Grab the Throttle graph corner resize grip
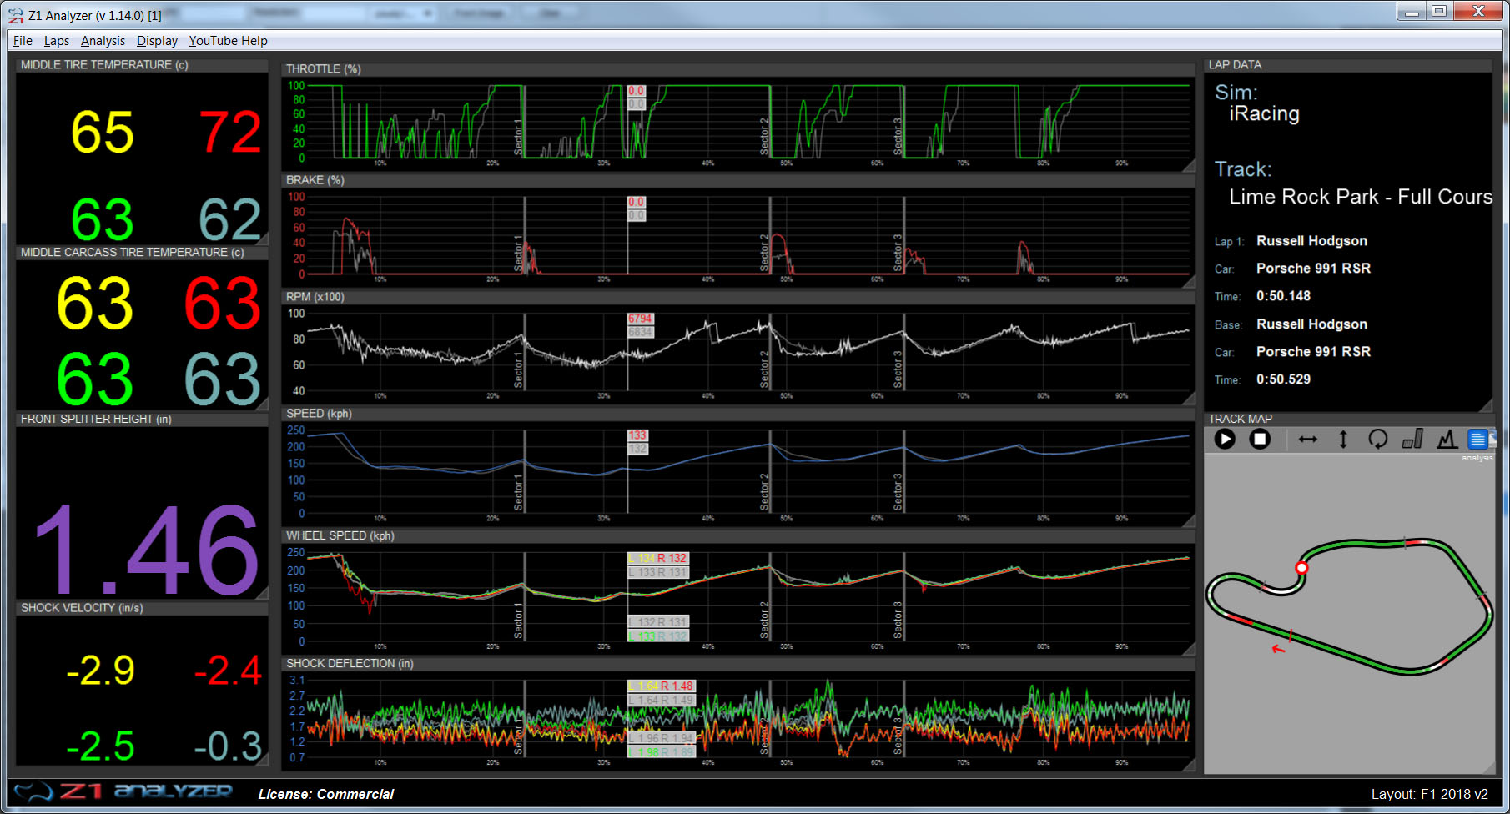Viewport: 1510px width, 814px height. click(1188, 166)
